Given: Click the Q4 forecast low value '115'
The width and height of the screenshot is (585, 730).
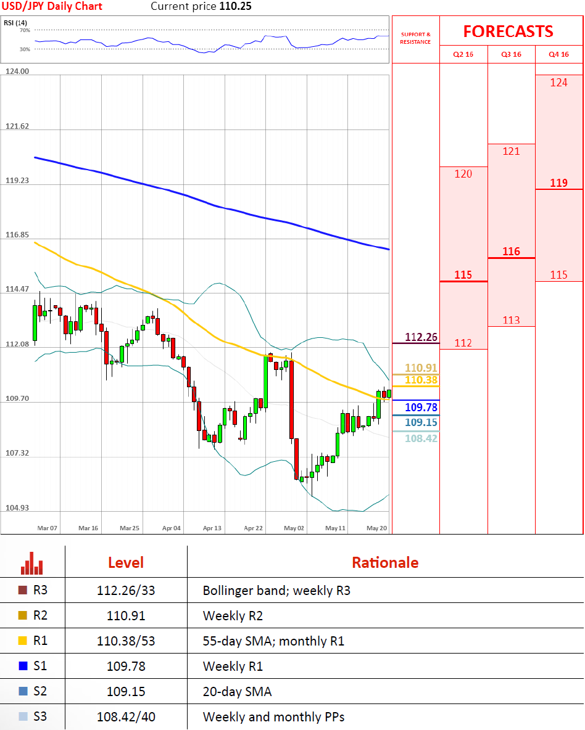Looking at the screenshot, I should [x=559, y=275].
